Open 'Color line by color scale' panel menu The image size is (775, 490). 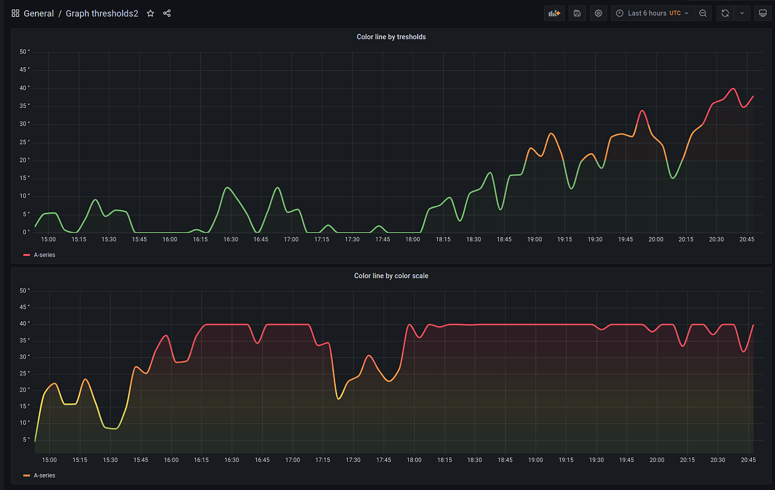[x=391, y=276]
